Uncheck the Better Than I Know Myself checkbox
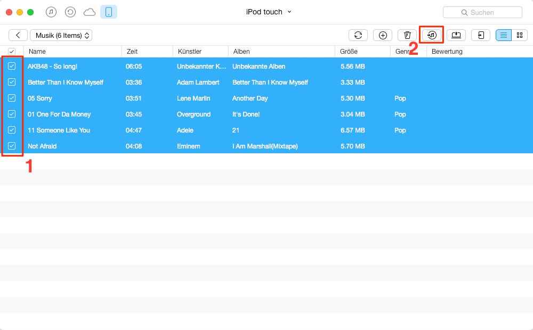This screenshot has width=533, height=330. 12,82
